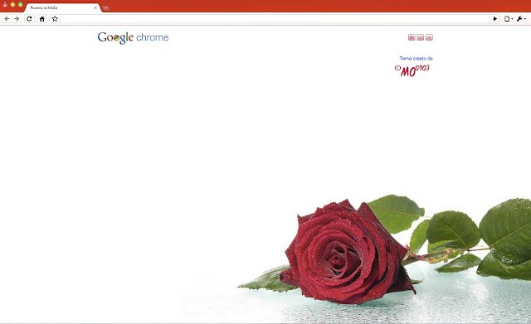The height and width of the screenshot is (324, 531).
Task: Go back with the left arrow button
Action: [x=7, y=19]
